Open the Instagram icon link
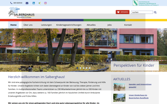This screenshot has height=104, width=167. tap(45, 3)
